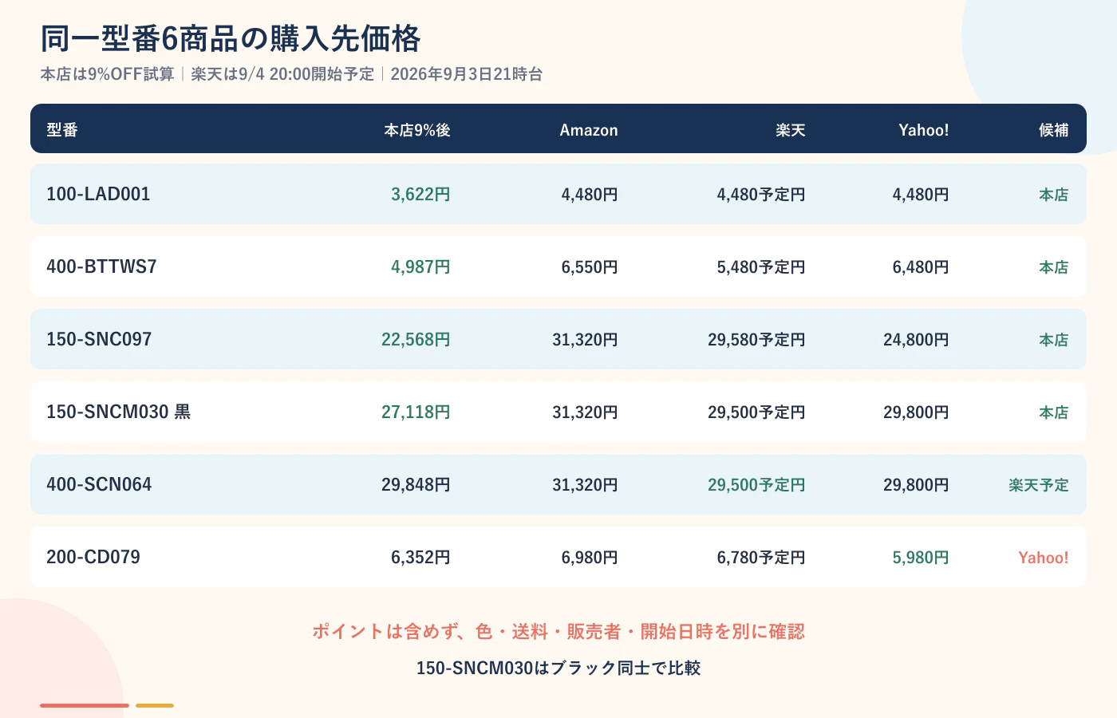Click the Yahoo! price 24,800円
Screen dimensions: 1117x718
coord(916,340)
